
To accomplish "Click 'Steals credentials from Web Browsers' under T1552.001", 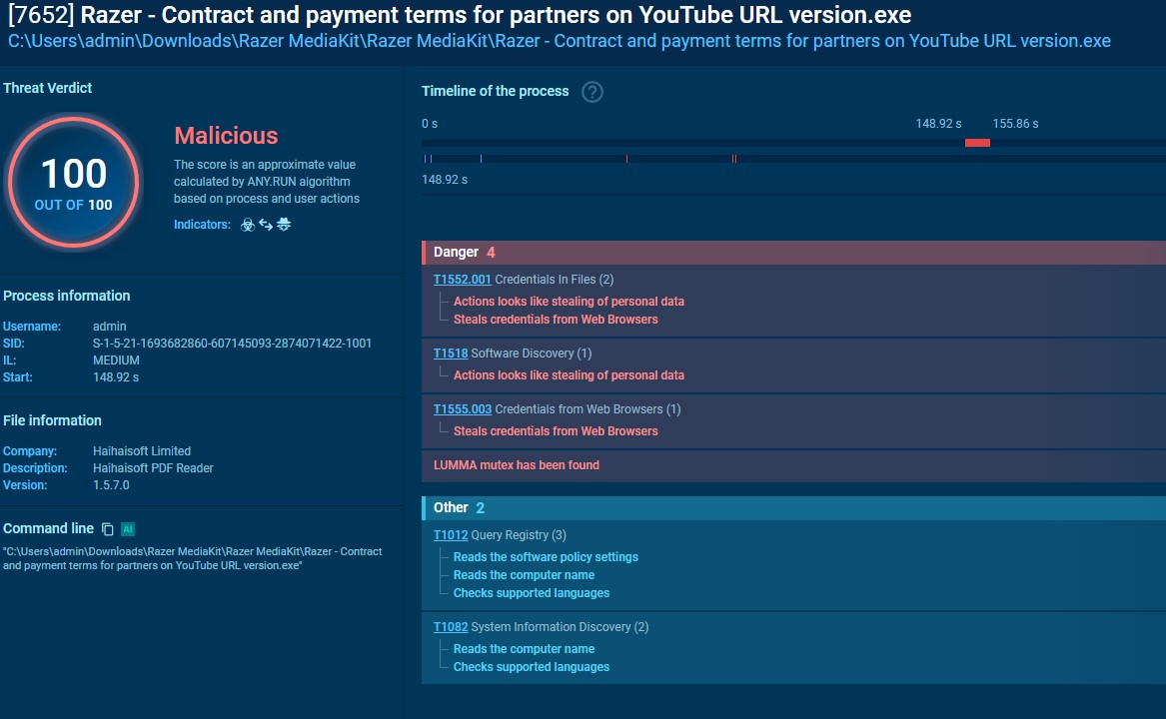I will coord(556,320).
